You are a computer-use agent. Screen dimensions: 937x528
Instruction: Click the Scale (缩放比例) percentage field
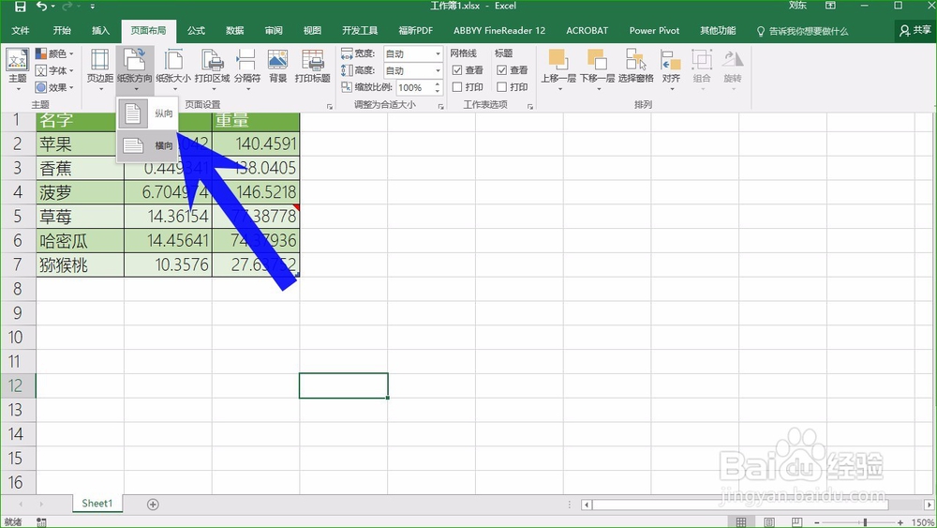point(415,87)
